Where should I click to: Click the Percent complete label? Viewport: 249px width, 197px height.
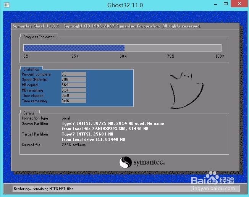36,74
